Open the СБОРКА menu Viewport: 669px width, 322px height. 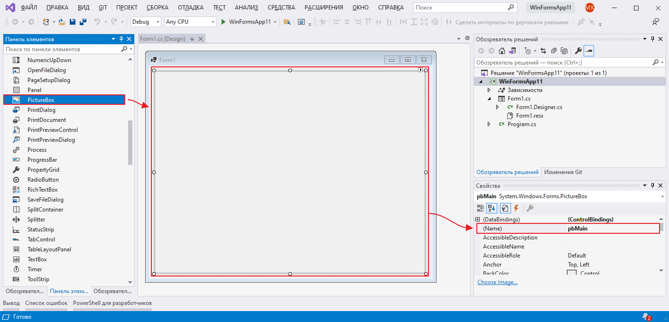coord(158,8)
